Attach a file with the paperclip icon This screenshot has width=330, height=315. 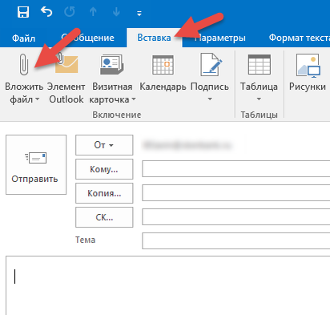click(x=24, y=64)
